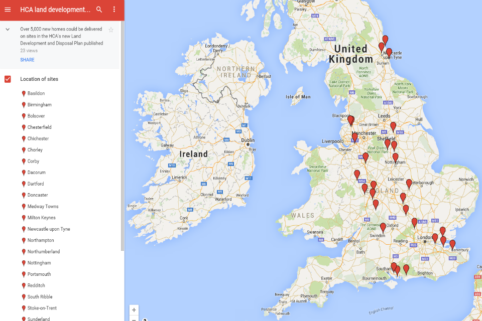The image size is (482, 321).
Task: Open the hamburger menu in the header
Action: pyautogui.click(x=8, y=10)
